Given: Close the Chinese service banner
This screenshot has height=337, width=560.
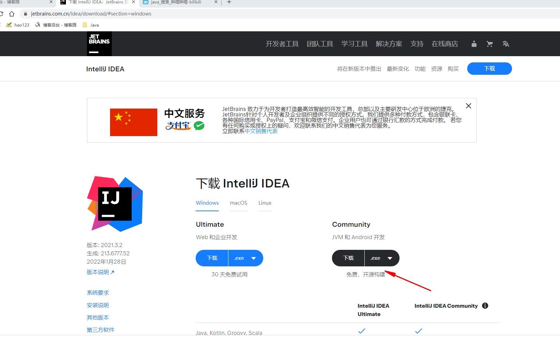Looking at the screenshot, I should coord(469,106).
